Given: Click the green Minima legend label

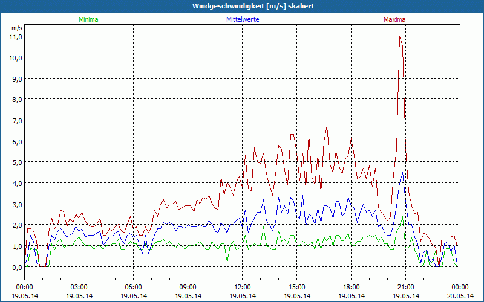Looking at the screenshot, I should point(88,19).
